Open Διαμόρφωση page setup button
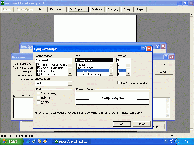The image size is (194, 145). [78, 10]
